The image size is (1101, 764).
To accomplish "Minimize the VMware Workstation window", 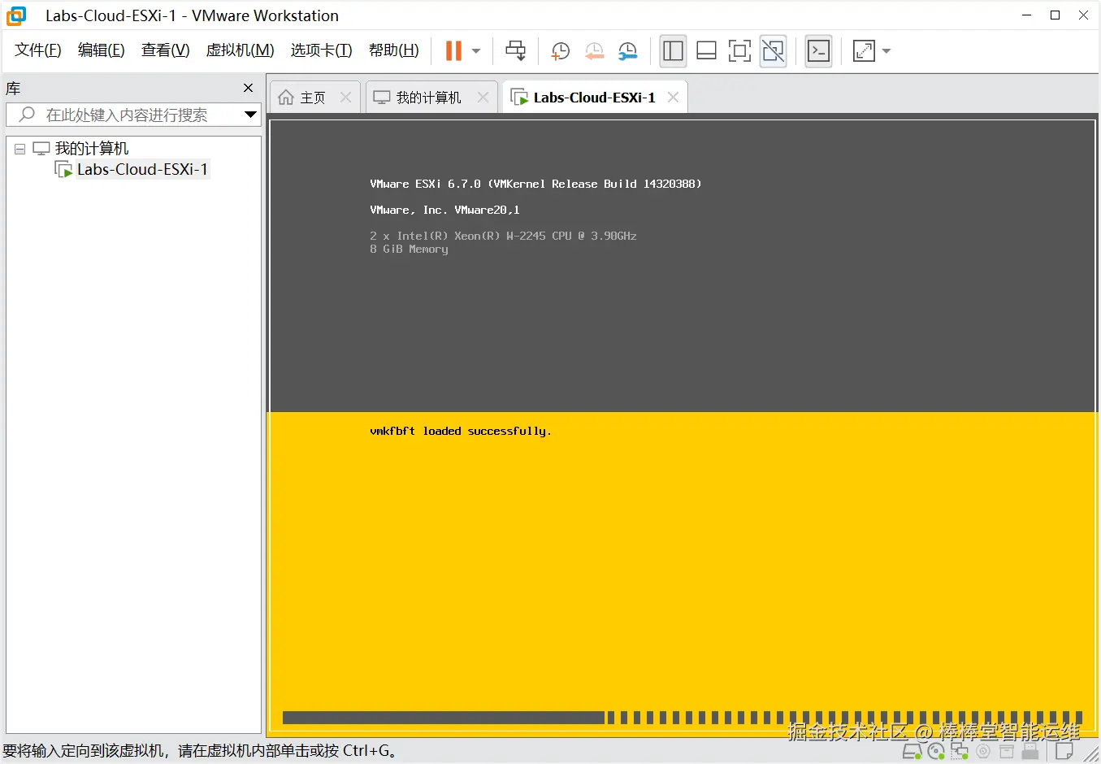I will click(1027, 15).
